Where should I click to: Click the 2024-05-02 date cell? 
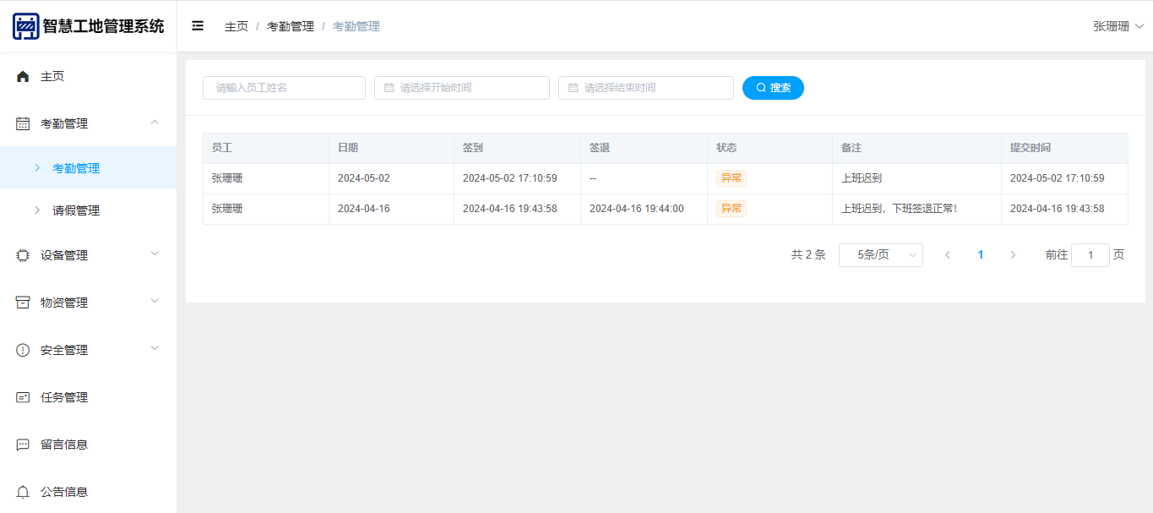(x=364, y=178)
